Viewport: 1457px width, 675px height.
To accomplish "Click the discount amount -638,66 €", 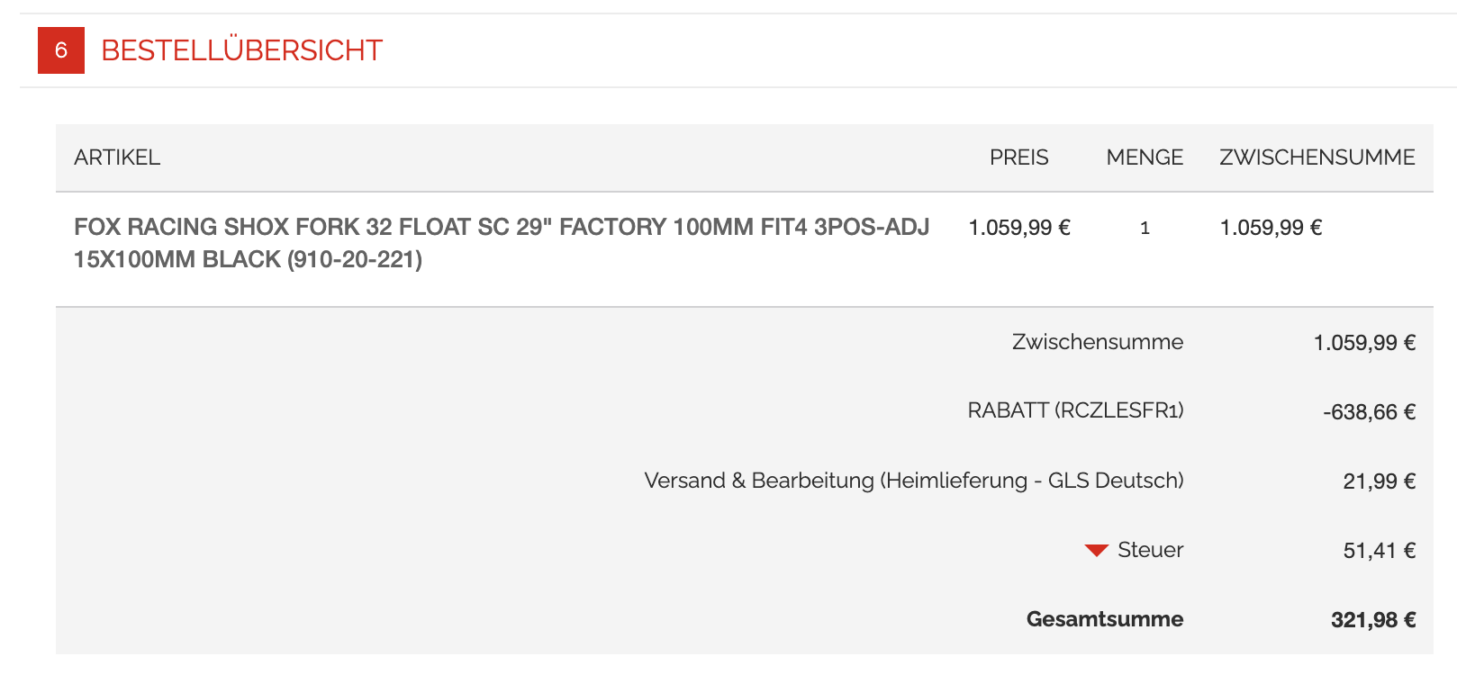I will pyautogui.click(x=1369, y=412).
